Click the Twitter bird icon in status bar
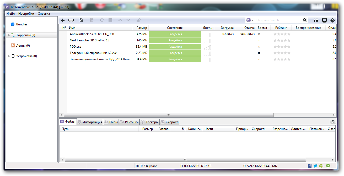The width and height of the screenshot is (344, 176). [315, 166]
